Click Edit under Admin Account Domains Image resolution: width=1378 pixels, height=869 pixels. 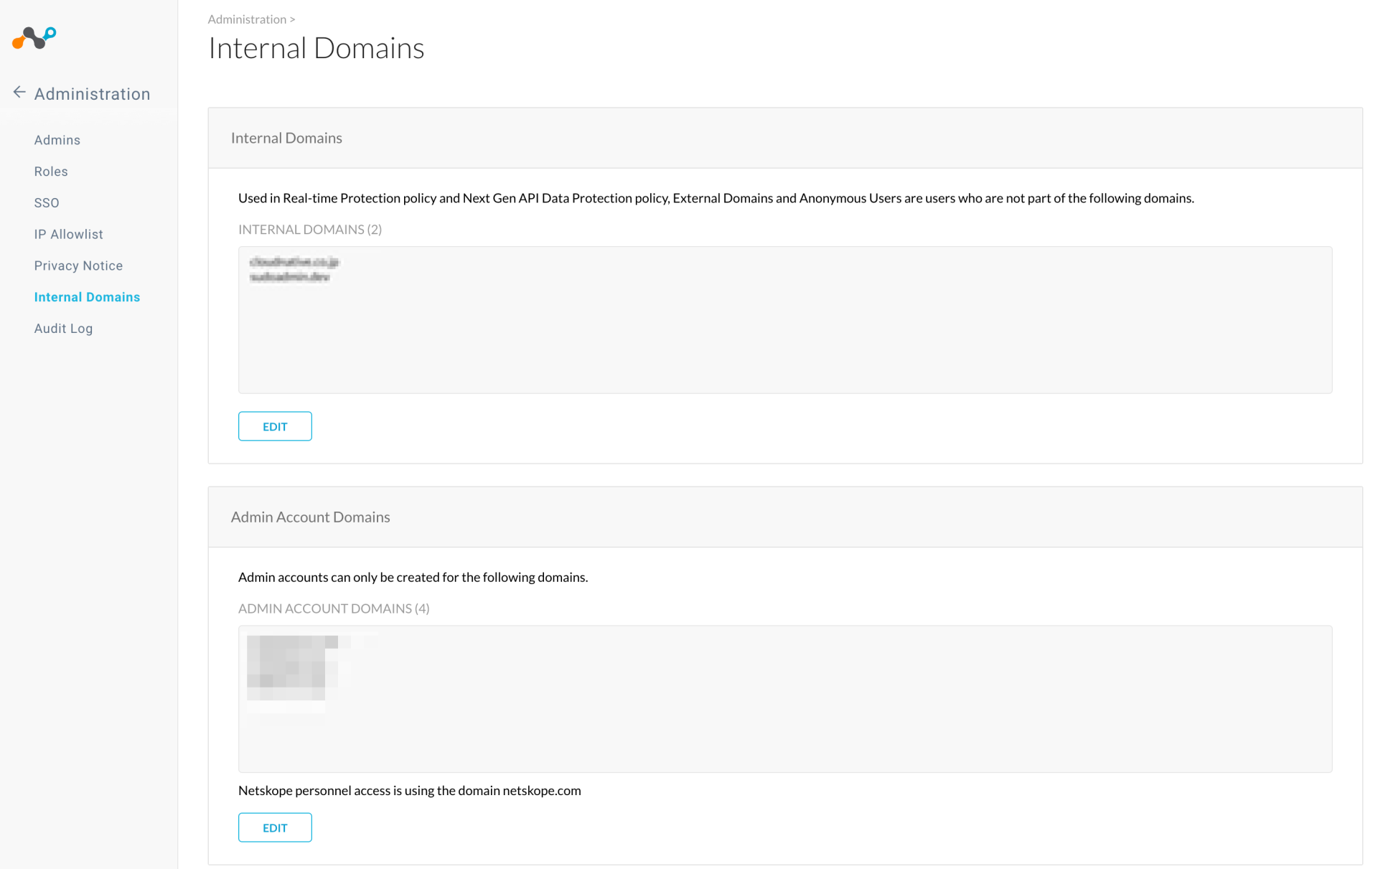pos(275,827)
